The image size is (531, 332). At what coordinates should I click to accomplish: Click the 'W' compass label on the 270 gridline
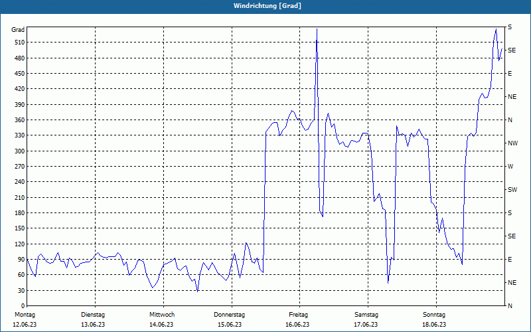pyautogui.click(x=510, y=167)
